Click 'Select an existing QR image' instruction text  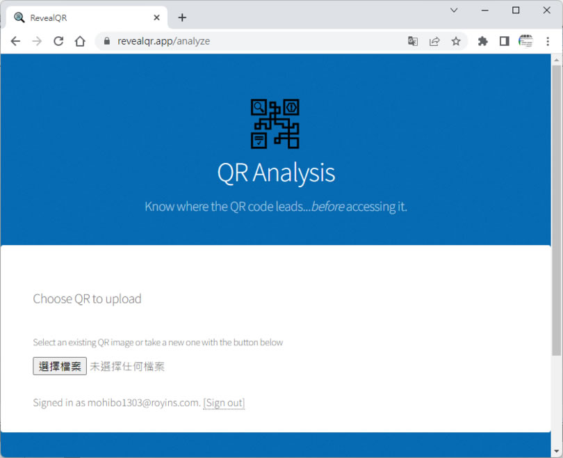click(158, 342)
